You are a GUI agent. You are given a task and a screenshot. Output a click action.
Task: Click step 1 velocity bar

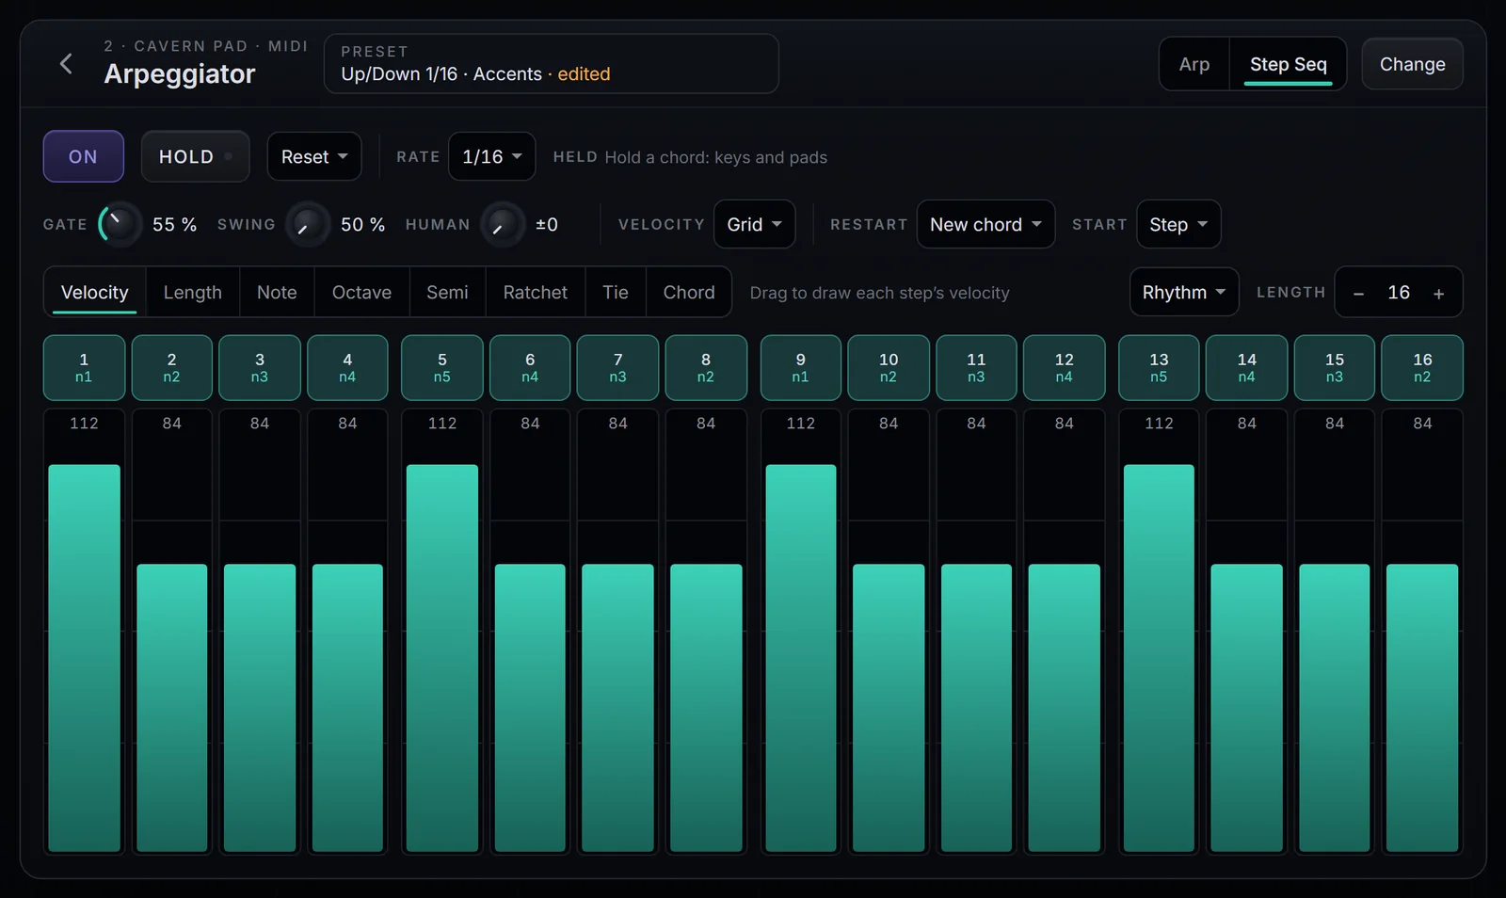point(84,658)
